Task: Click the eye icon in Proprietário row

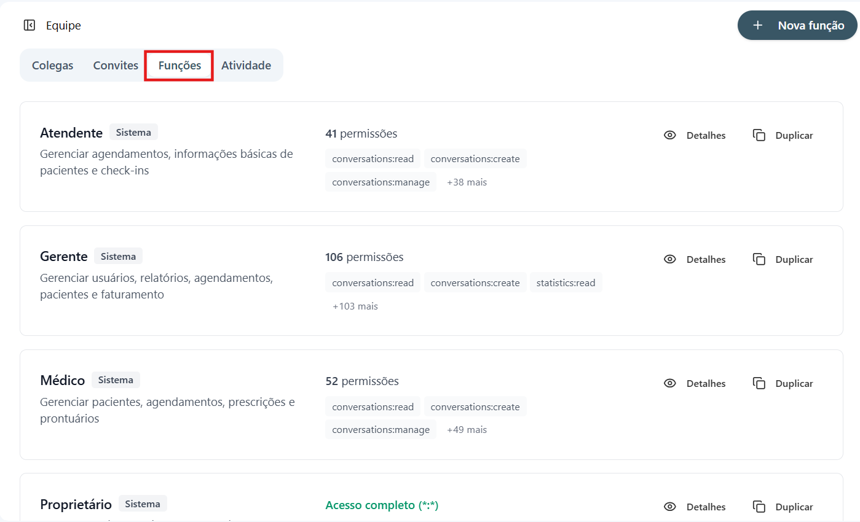Action: point(670,507)
